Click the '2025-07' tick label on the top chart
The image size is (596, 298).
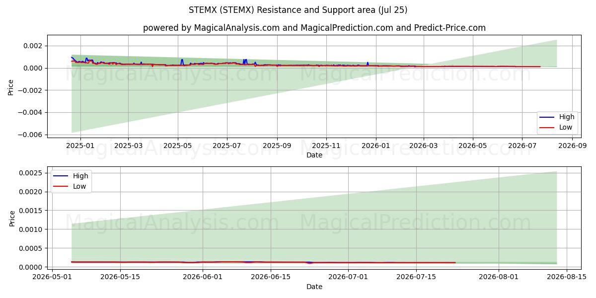tap(227, 147)
